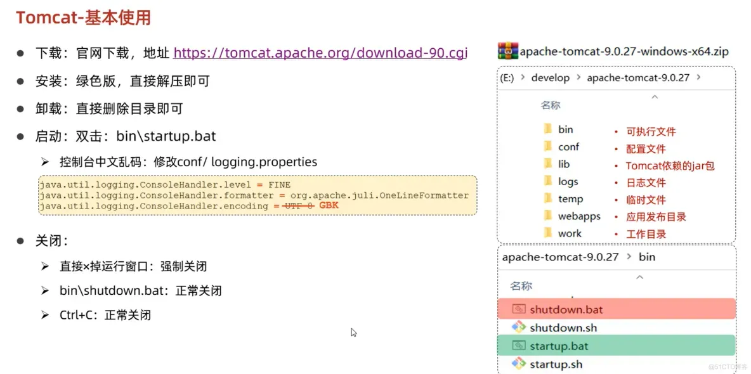751x374 pixels.
Task: Click the Tomcat依赖的jar包 annotation text
Action: 670,165
